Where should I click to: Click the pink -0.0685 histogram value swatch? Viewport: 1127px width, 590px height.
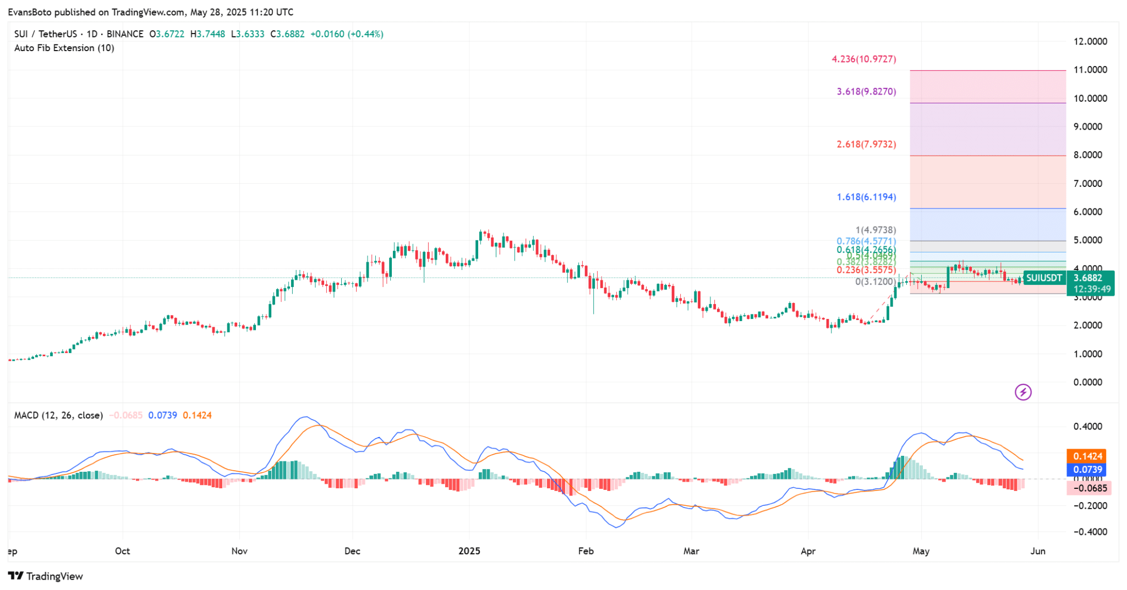(1088, 488)
